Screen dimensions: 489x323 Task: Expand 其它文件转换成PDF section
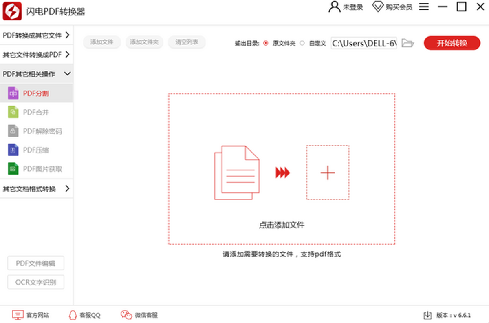[x=36, y=54]
